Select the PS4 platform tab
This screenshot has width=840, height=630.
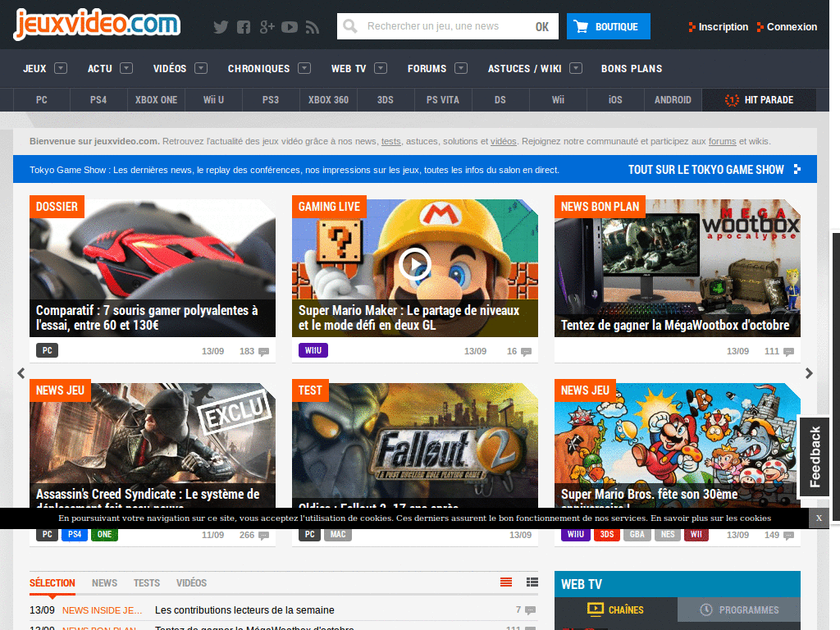coord(98,99)
